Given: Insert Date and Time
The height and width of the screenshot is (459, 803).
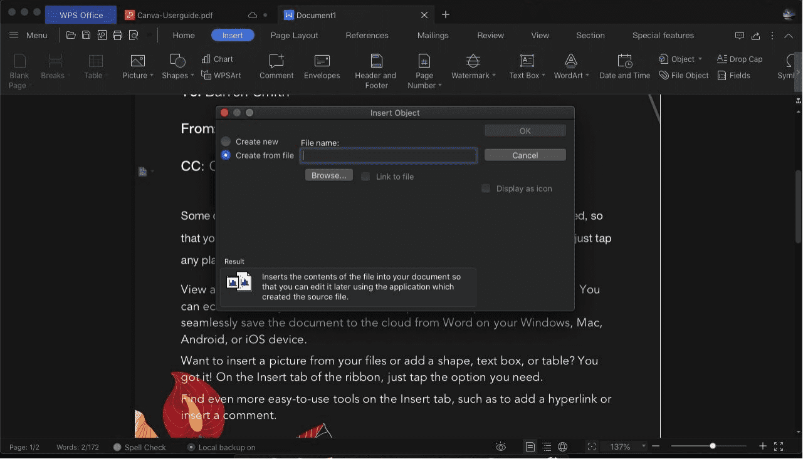Looking at the screenshot, I should pos(624,68).
